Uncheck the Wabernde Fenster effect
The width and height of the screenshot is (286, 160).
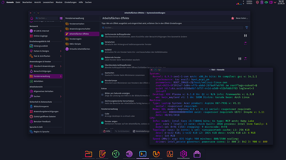pyautogui.click(x=102, y=59)
